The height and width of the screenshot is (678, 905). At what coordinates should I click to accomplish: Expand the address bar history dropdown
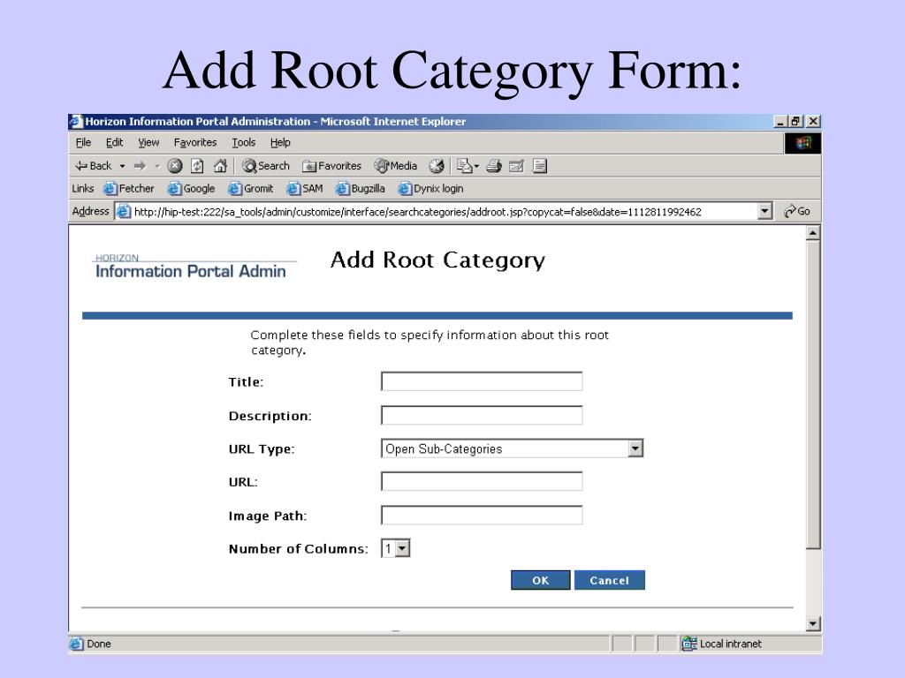(764, 212)
